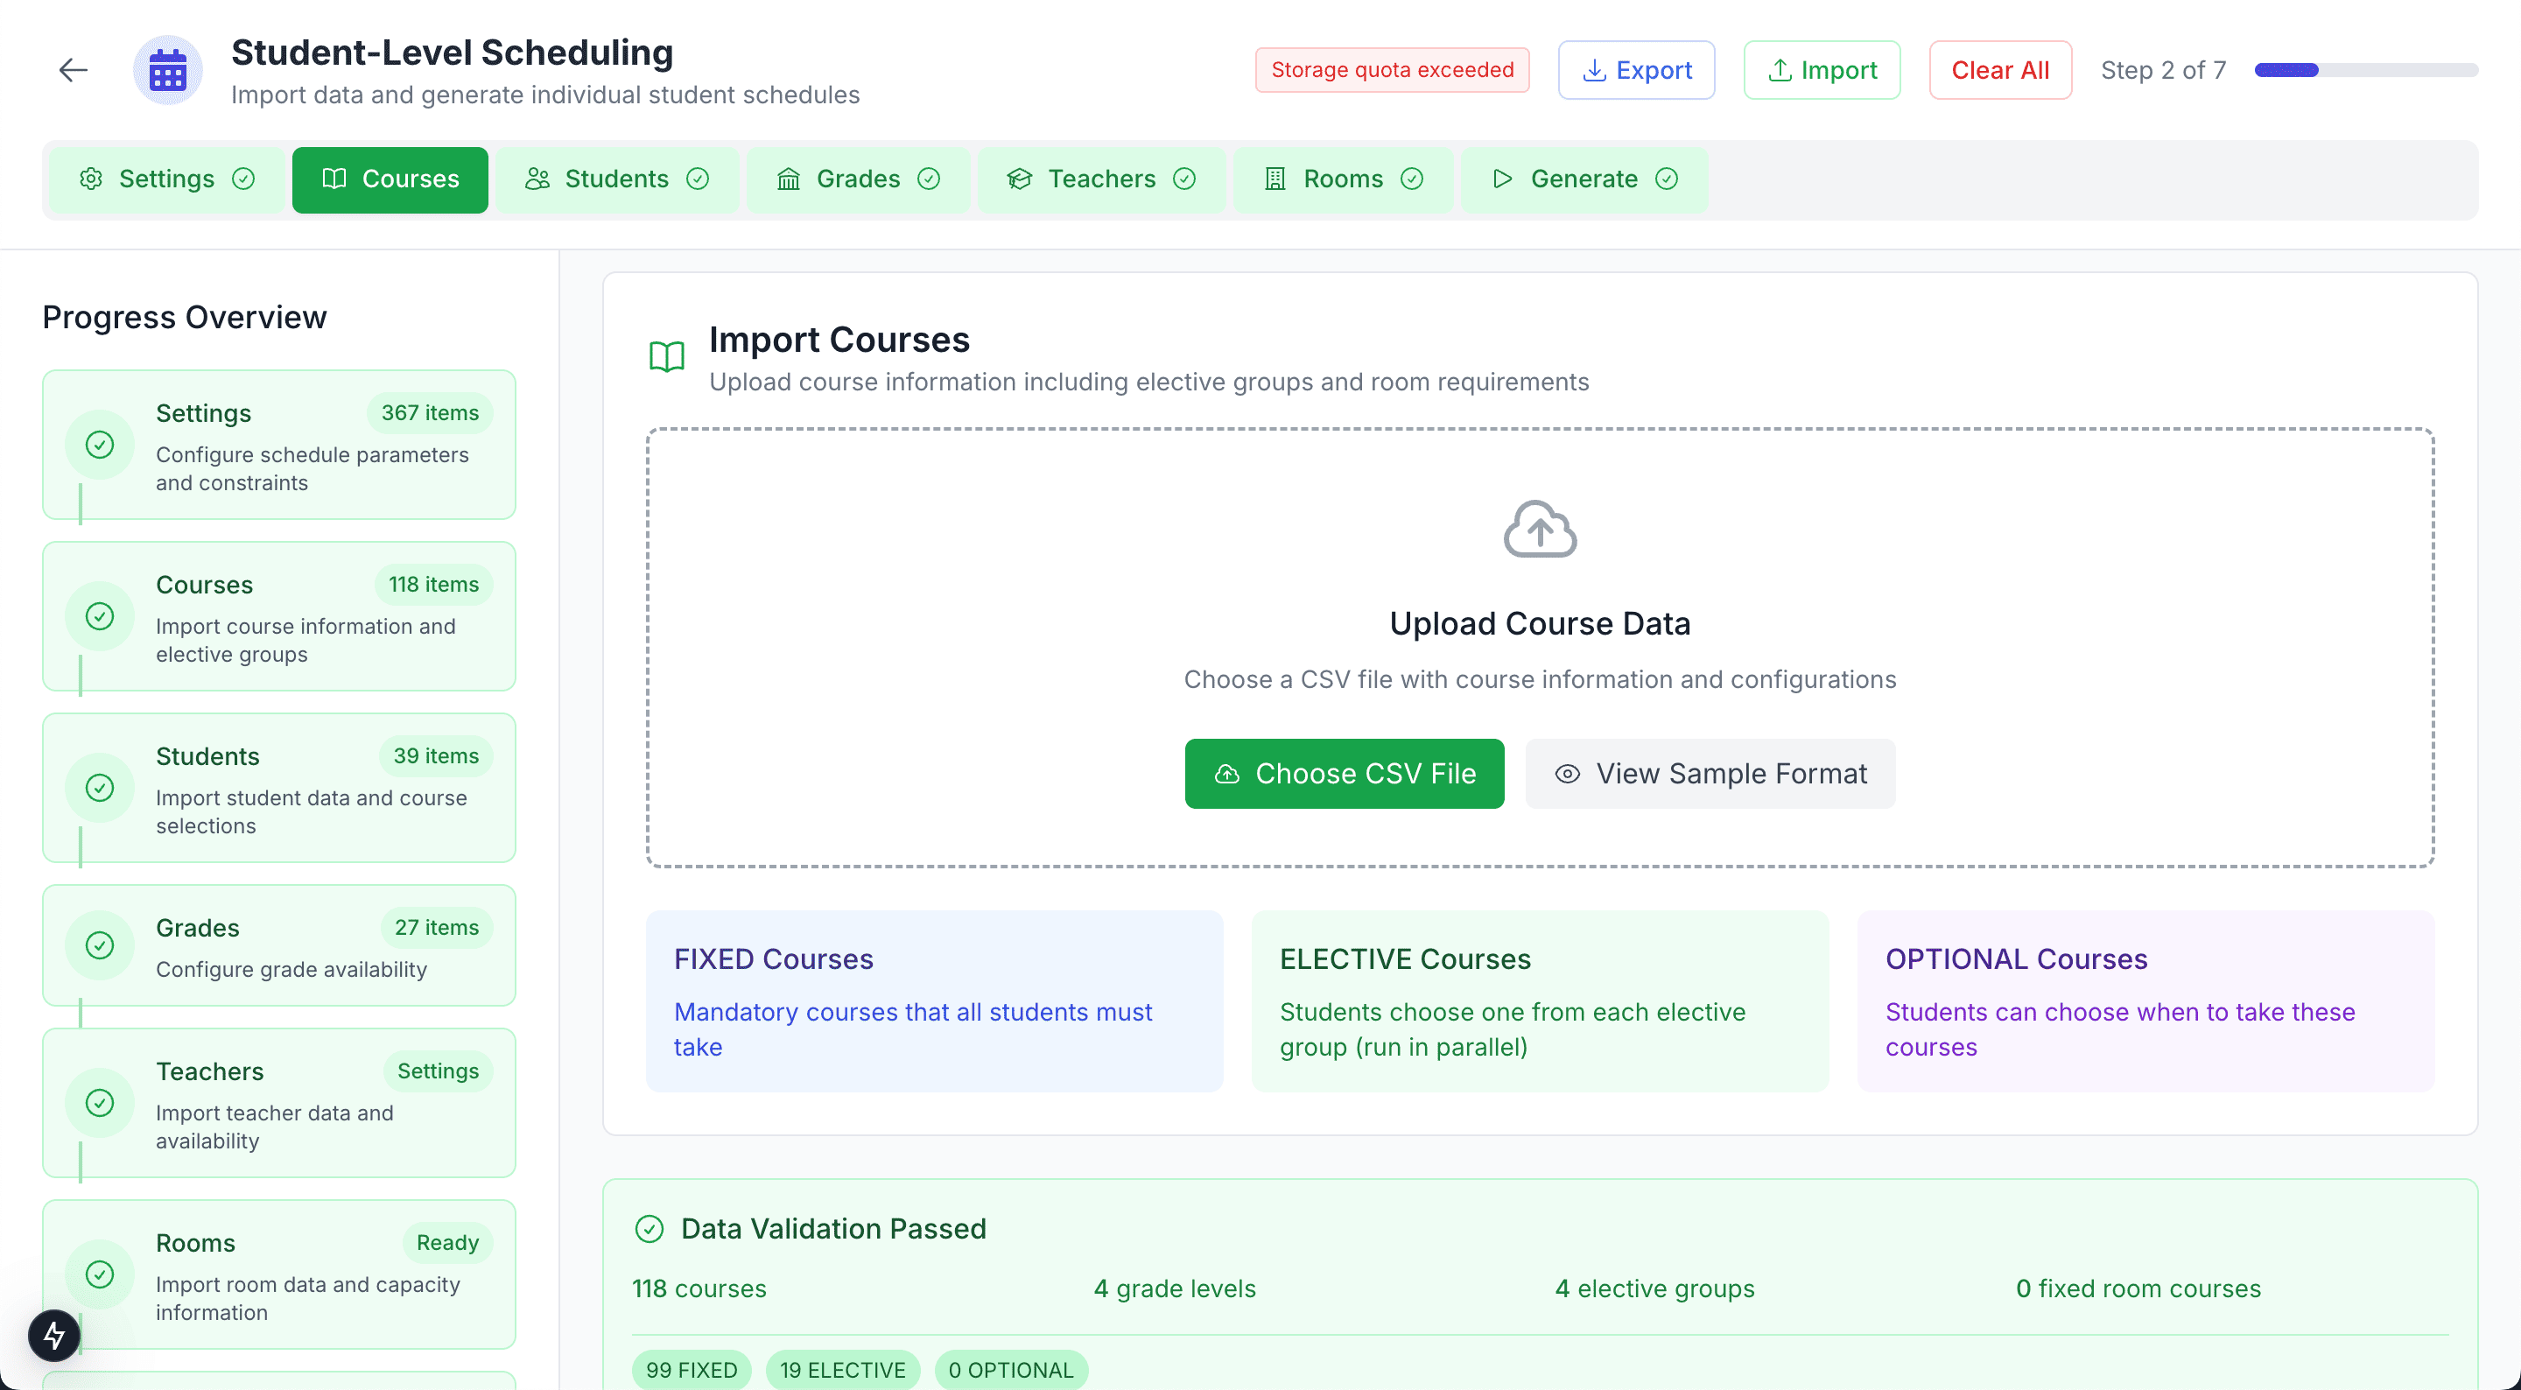Click the step progress bar
Viewport: 2521px width, 1390px height.
tap(2365, 71)
